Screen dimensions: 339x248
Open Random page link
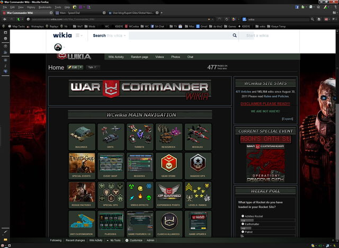(139, 57)
